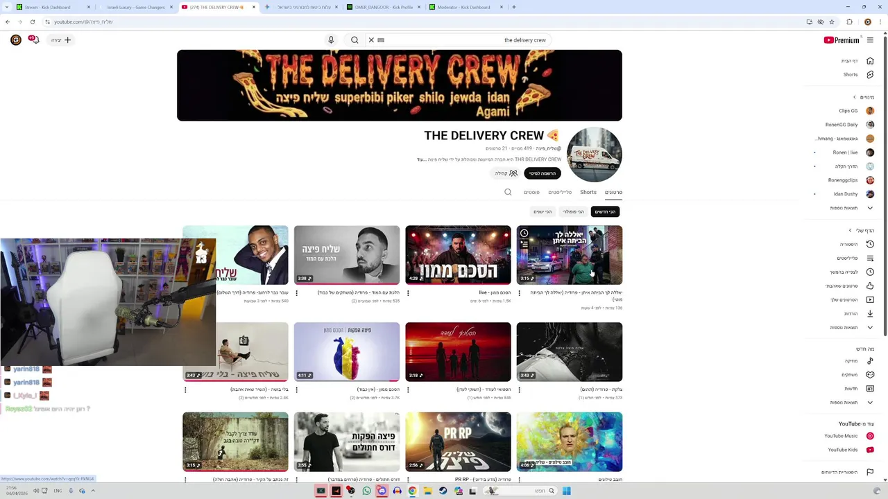The height and width of the screenshot is (499, 888).
Task: Switch to the Posts (פוסטים) channel tab
Action: tap(531, 192)
